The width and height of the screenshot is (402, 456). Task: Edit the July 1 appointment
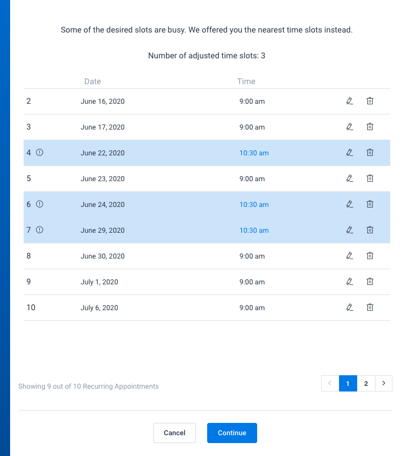tap(349, 282)
